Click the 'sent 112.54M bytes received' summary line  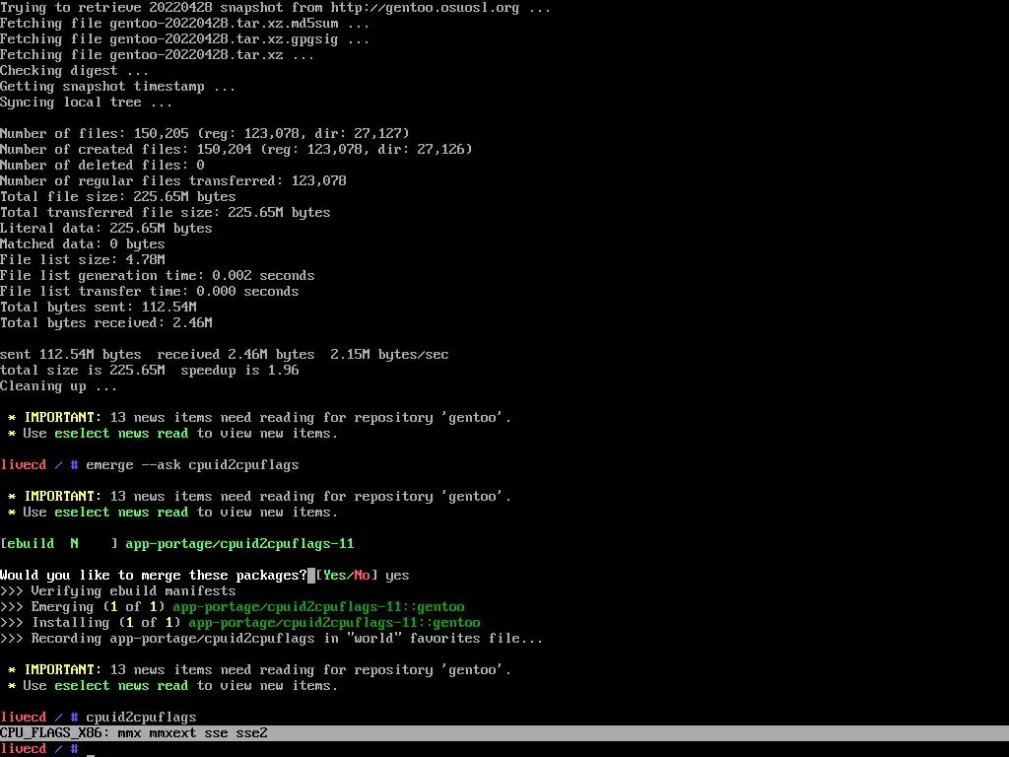[x=225, y=355]
